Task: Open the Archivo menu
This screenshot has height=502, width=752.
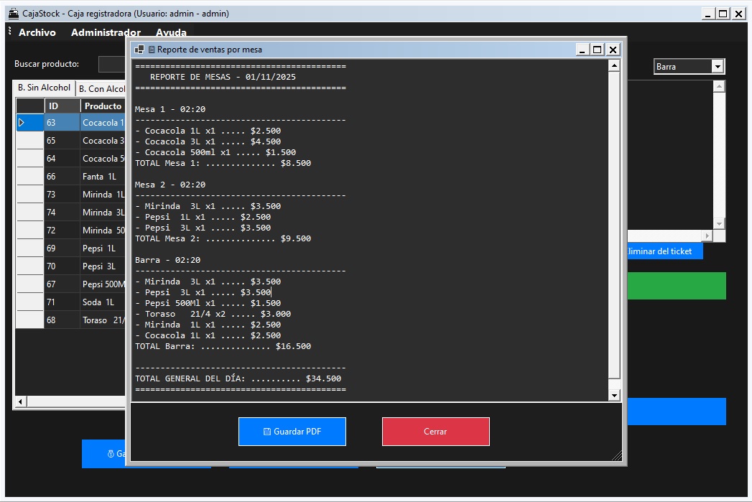Action: point(37,32)
